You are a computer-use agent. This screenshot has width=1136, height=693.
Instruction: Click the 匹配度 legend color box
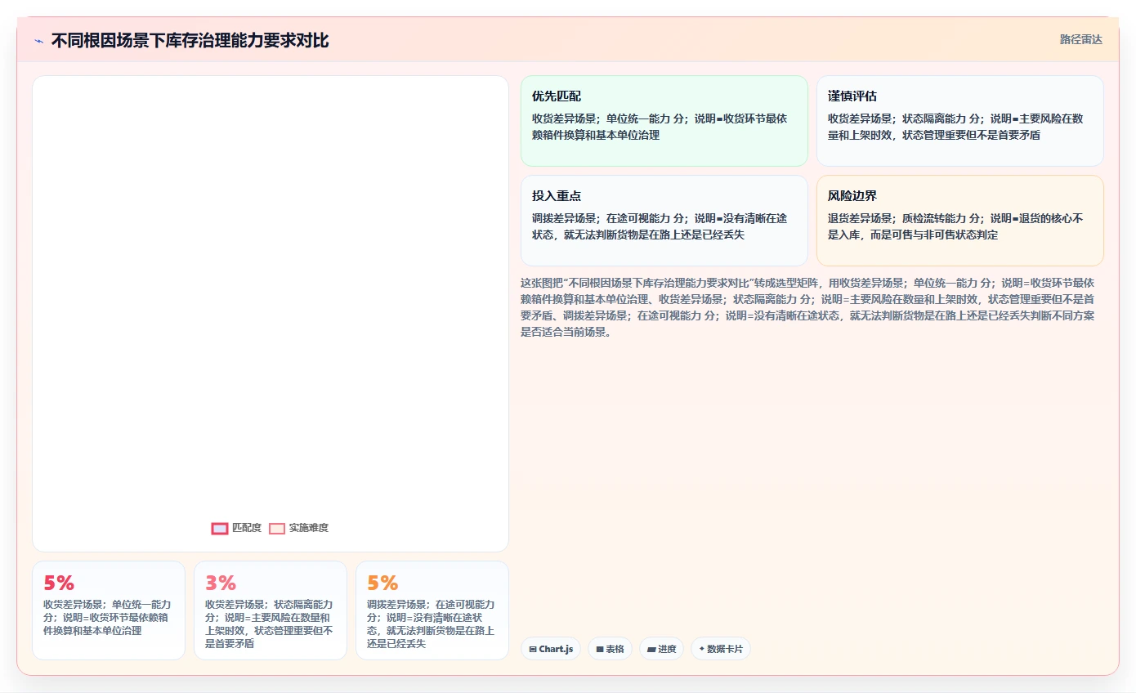coord(220,528)
